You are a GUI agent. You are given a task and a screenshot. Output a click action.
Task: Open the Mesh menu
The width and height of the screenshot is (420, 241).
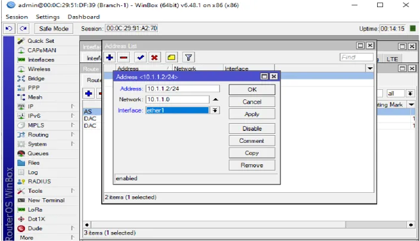pos(35,97)
